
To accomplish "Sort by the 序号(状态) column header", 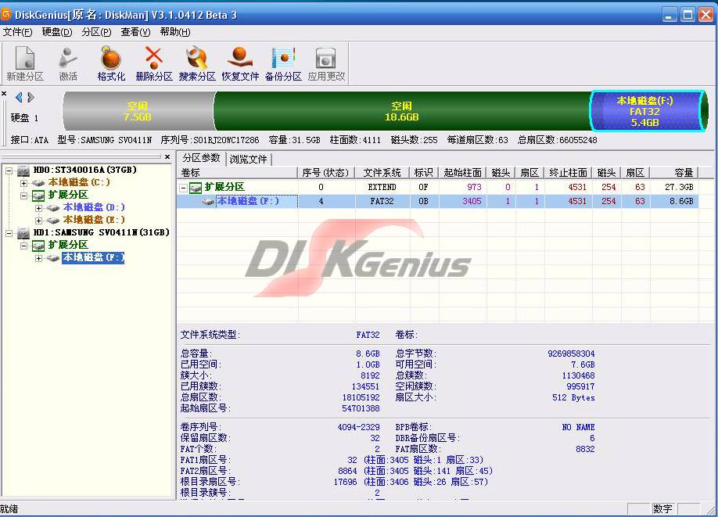I will (x=326, y=173).
